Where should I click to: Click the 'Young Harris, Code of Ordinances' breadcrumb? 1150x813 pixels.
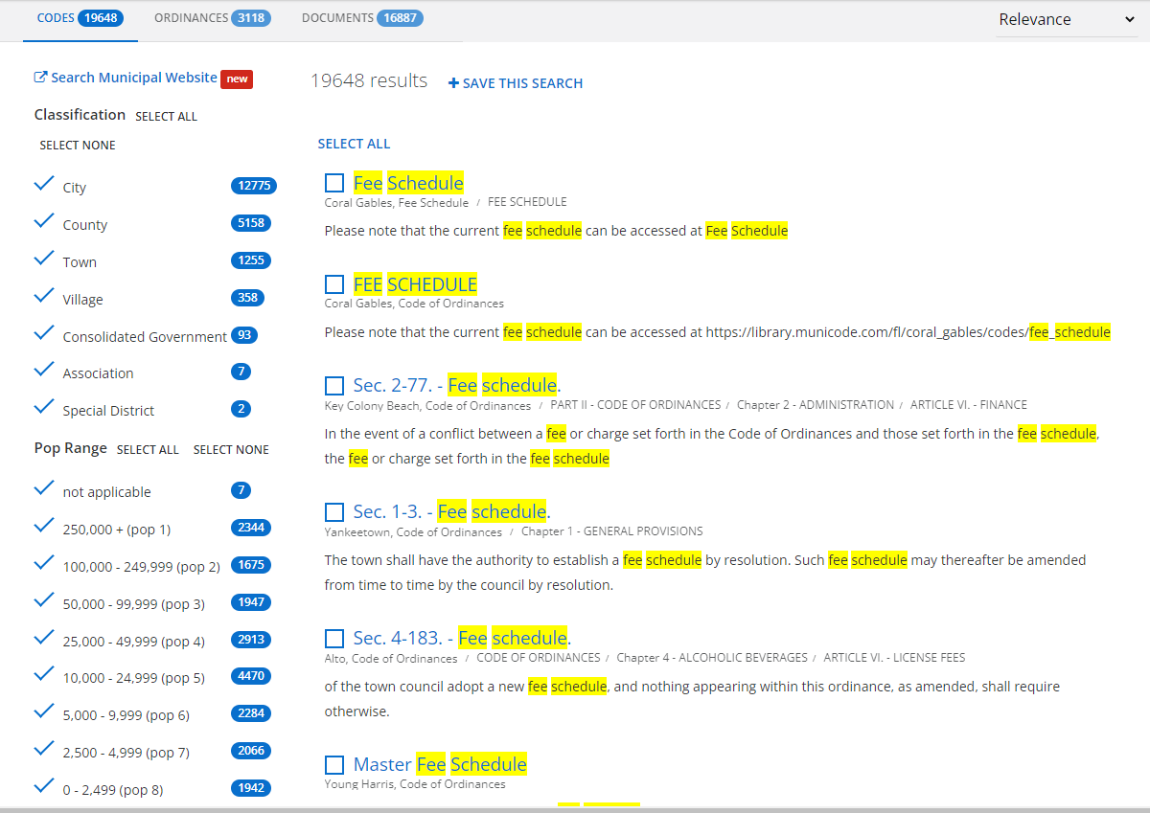[415, 784]
